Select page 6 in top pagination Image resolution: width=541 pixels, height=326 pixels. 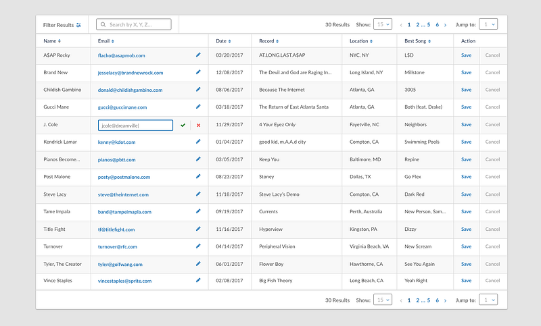tap(437, 24)
